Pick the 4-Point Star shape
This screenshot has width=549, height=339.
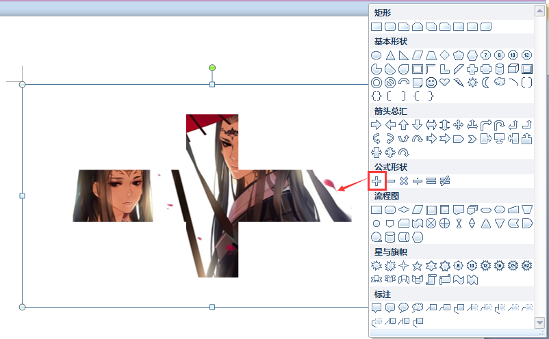404,266
